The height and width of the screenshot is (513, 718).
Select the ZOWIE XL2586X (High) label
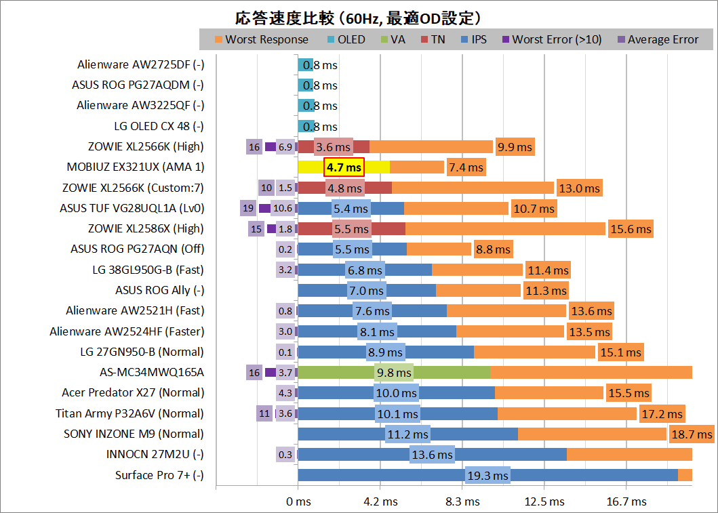click(146, 228)
